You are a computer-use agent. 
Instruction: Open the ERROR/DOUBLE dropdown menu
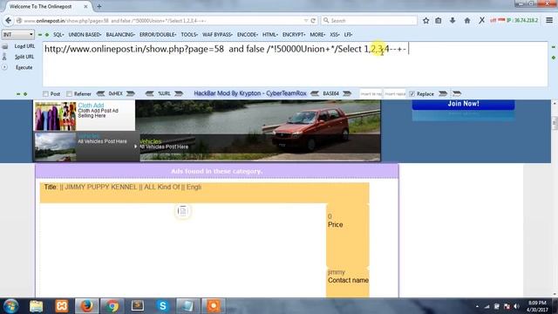tap(158, 35)
